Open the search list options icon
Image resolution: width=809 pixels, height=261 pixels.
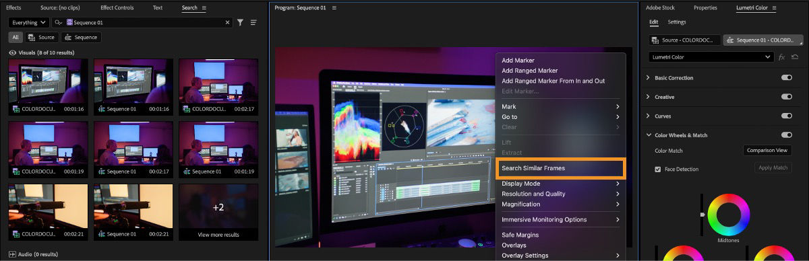pos(253,22)
